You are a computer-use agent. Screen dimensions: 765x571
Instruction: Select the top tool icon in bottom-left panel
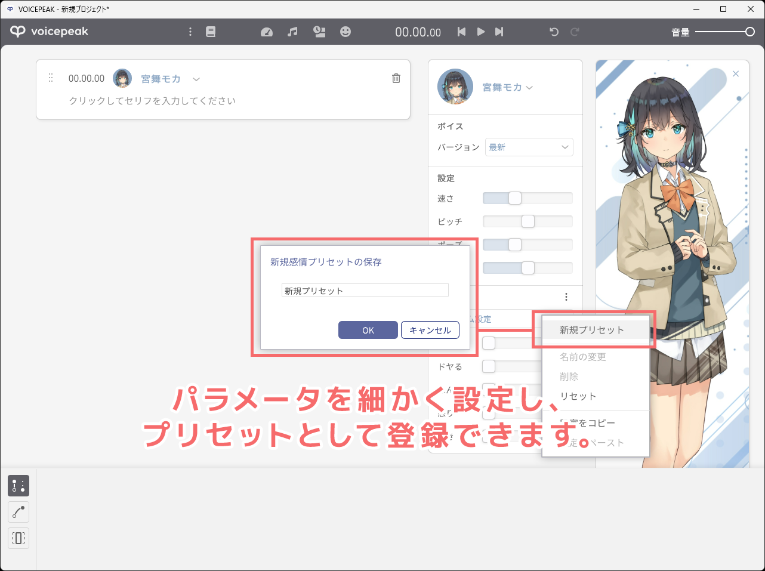tap(18, 486)
